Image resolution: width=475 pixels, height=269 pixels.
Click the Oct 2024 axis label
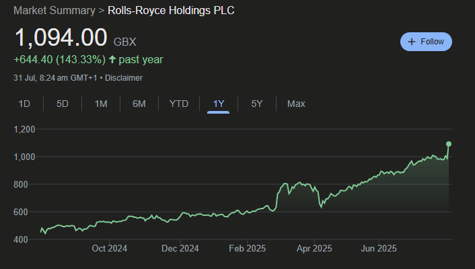point(110,248)
